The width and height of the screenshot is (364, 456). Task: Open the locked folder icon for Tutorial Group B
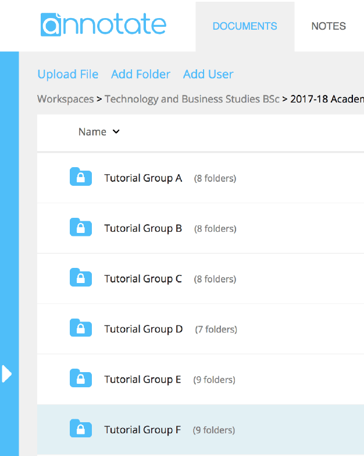pos(81,227)
